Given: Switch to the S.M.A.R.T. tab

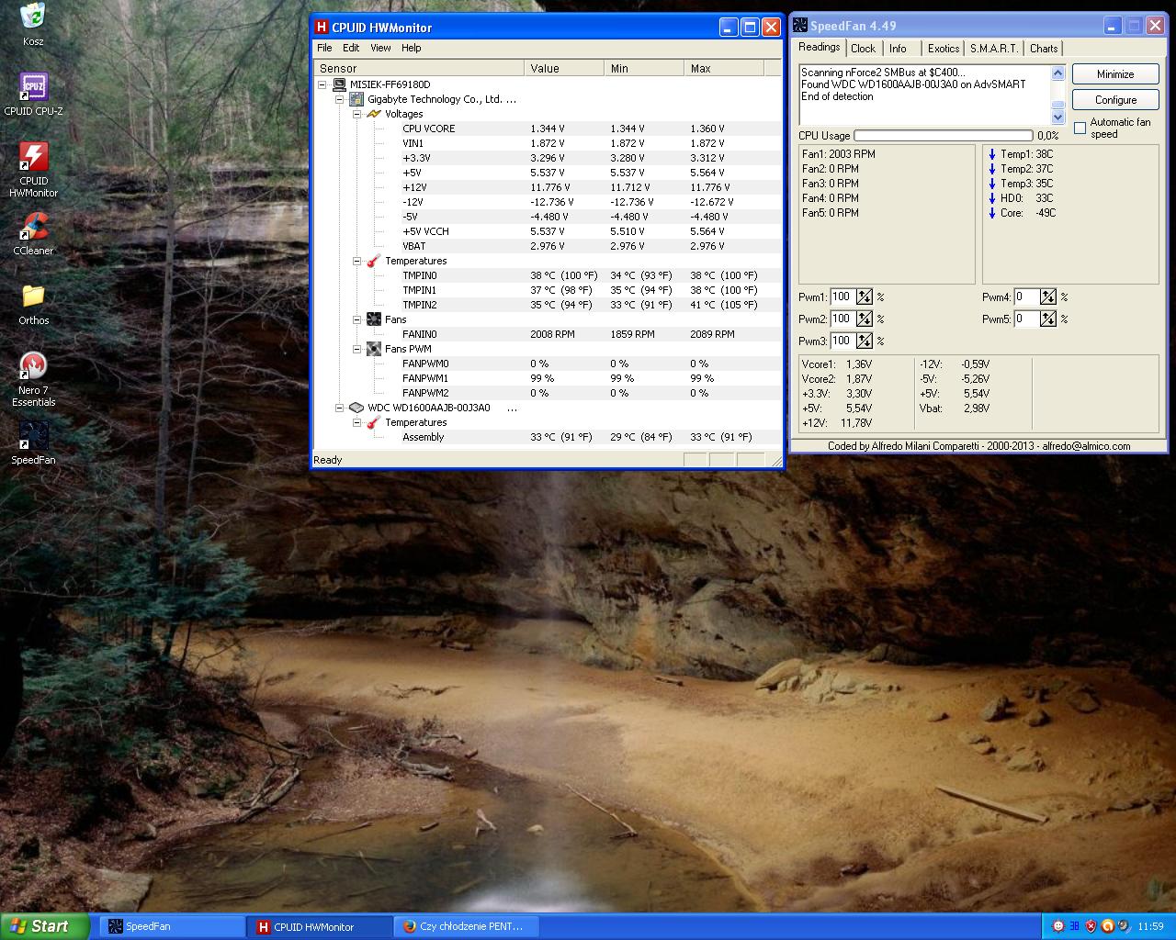Looking at the screenshot, I should click(993, 49).
